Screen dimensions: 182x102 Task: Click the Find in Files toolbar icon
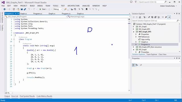click(65, 9)
